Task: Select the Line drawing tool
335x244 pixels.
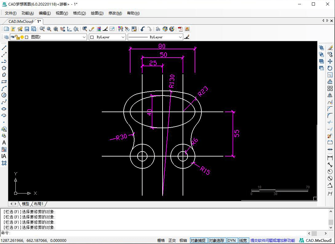Action: (4, 48)
